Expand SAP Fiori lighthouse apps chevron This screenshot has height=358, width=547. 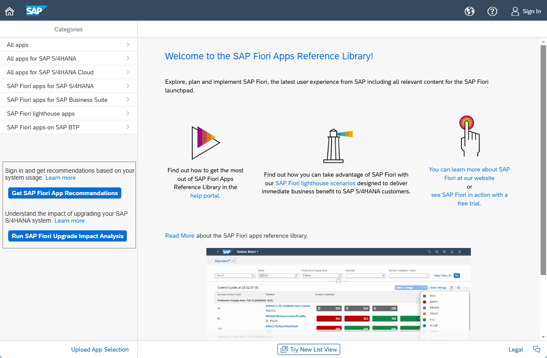pos(128,113)
